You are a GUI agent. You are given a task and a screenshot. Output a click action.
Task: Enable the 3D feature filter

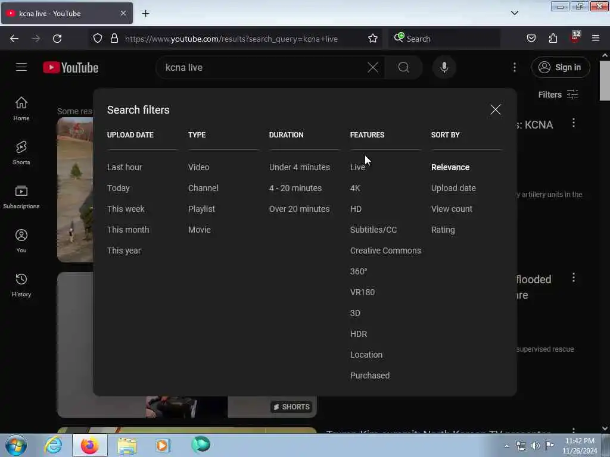click(355, 313)
